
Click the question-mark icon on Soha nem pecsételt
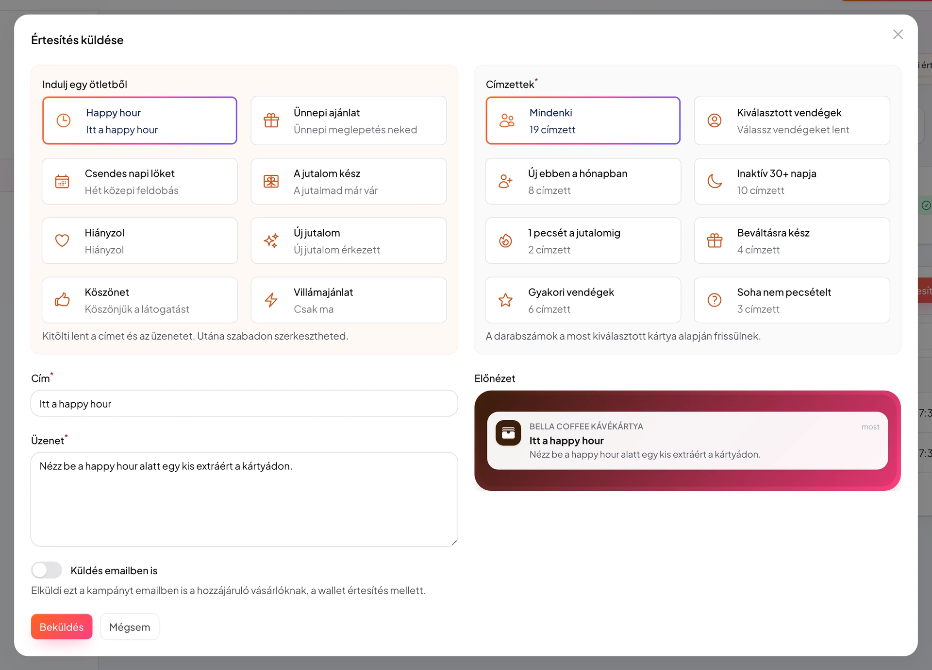715,300
